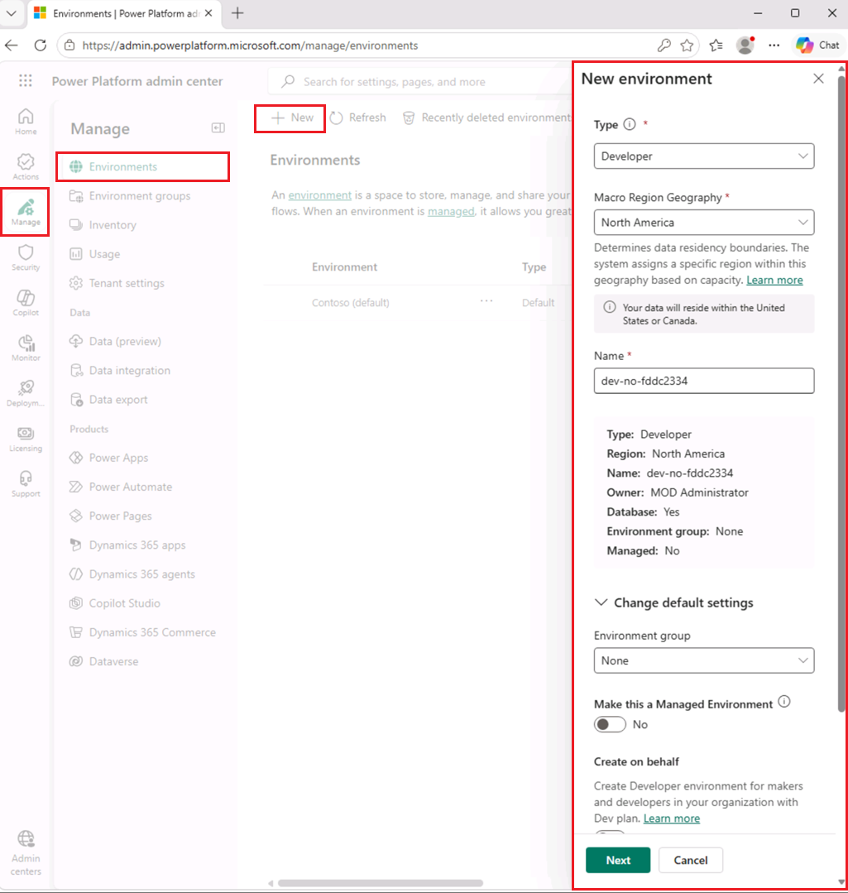
Task: Close the New environment panel
Action: 818,79
